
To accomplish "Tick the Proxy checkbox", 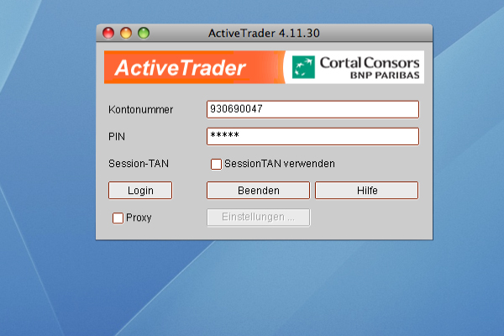I will 118,218.
